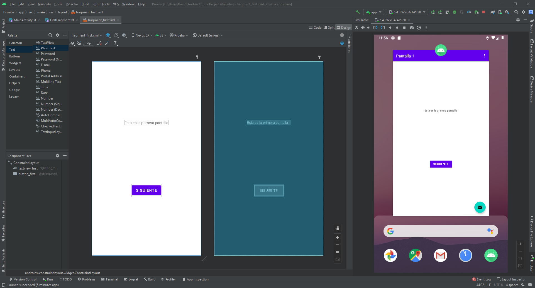535x288 pixels.
Task: Tap the mail floating button in emulator
Action: click(x=480, y=207)
